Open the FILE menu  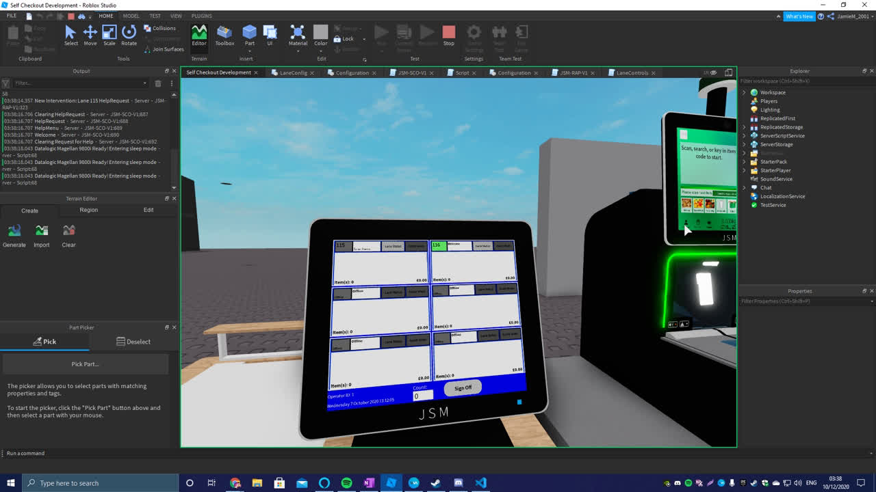(12, 16)
